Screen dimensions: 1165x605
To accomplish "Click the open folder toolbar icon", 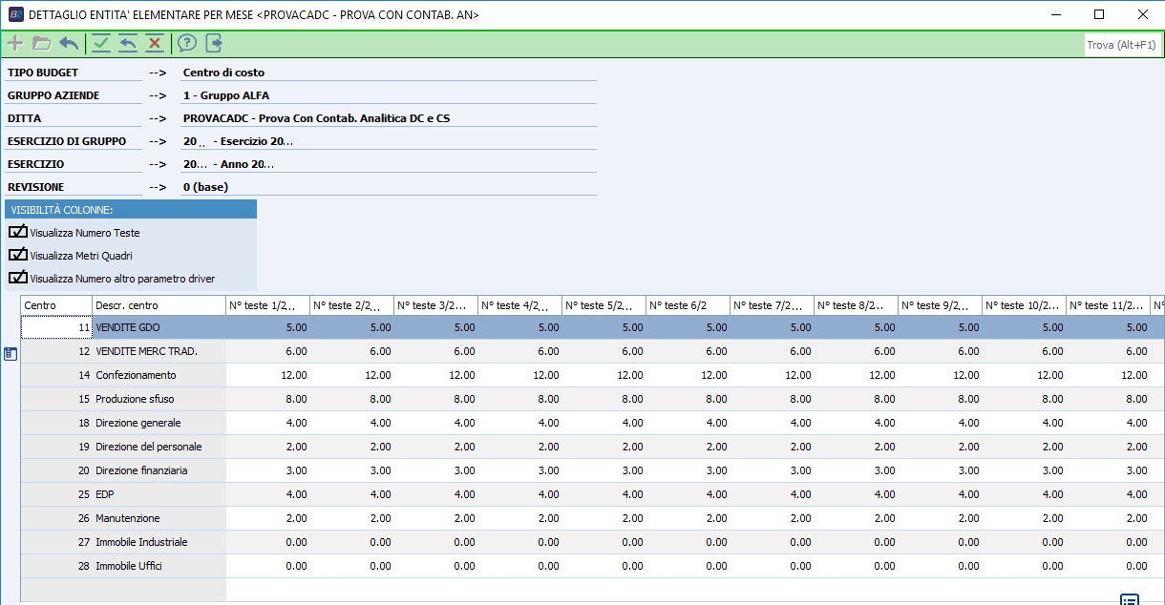I will (41, 43).
